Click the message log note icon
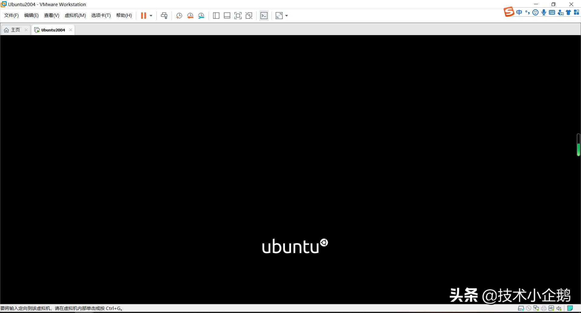This screenshot has height=313, width=581. [x=570, y=308]
